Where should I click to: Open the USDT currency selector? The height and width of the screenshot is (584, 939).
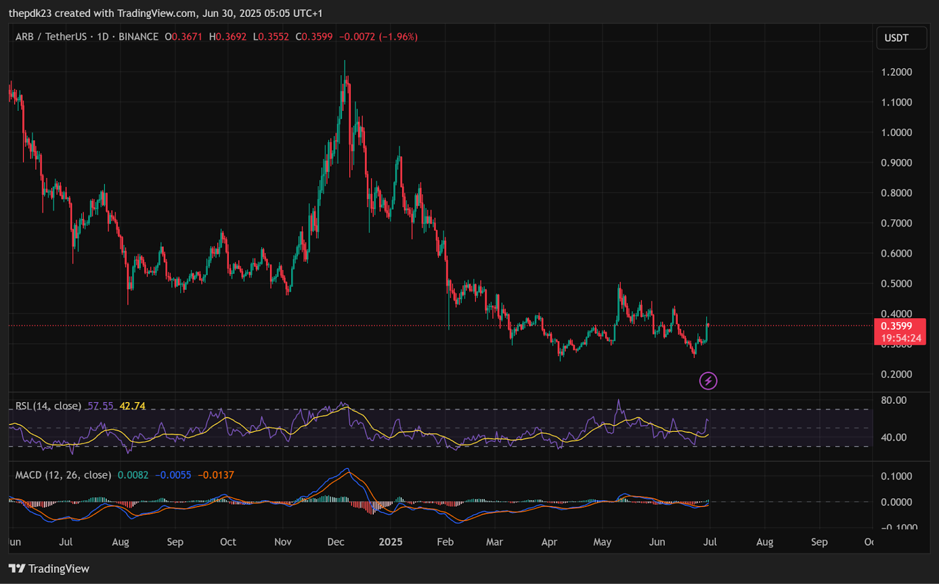pos(901,38)
